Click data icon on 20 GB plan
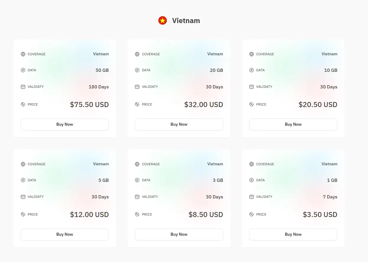The height and width of the screenshot is (262, 368). pos(137,70)
